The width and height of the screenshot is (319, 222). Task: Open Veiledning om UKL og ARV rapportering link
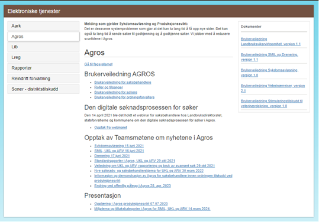pos(154,166)
